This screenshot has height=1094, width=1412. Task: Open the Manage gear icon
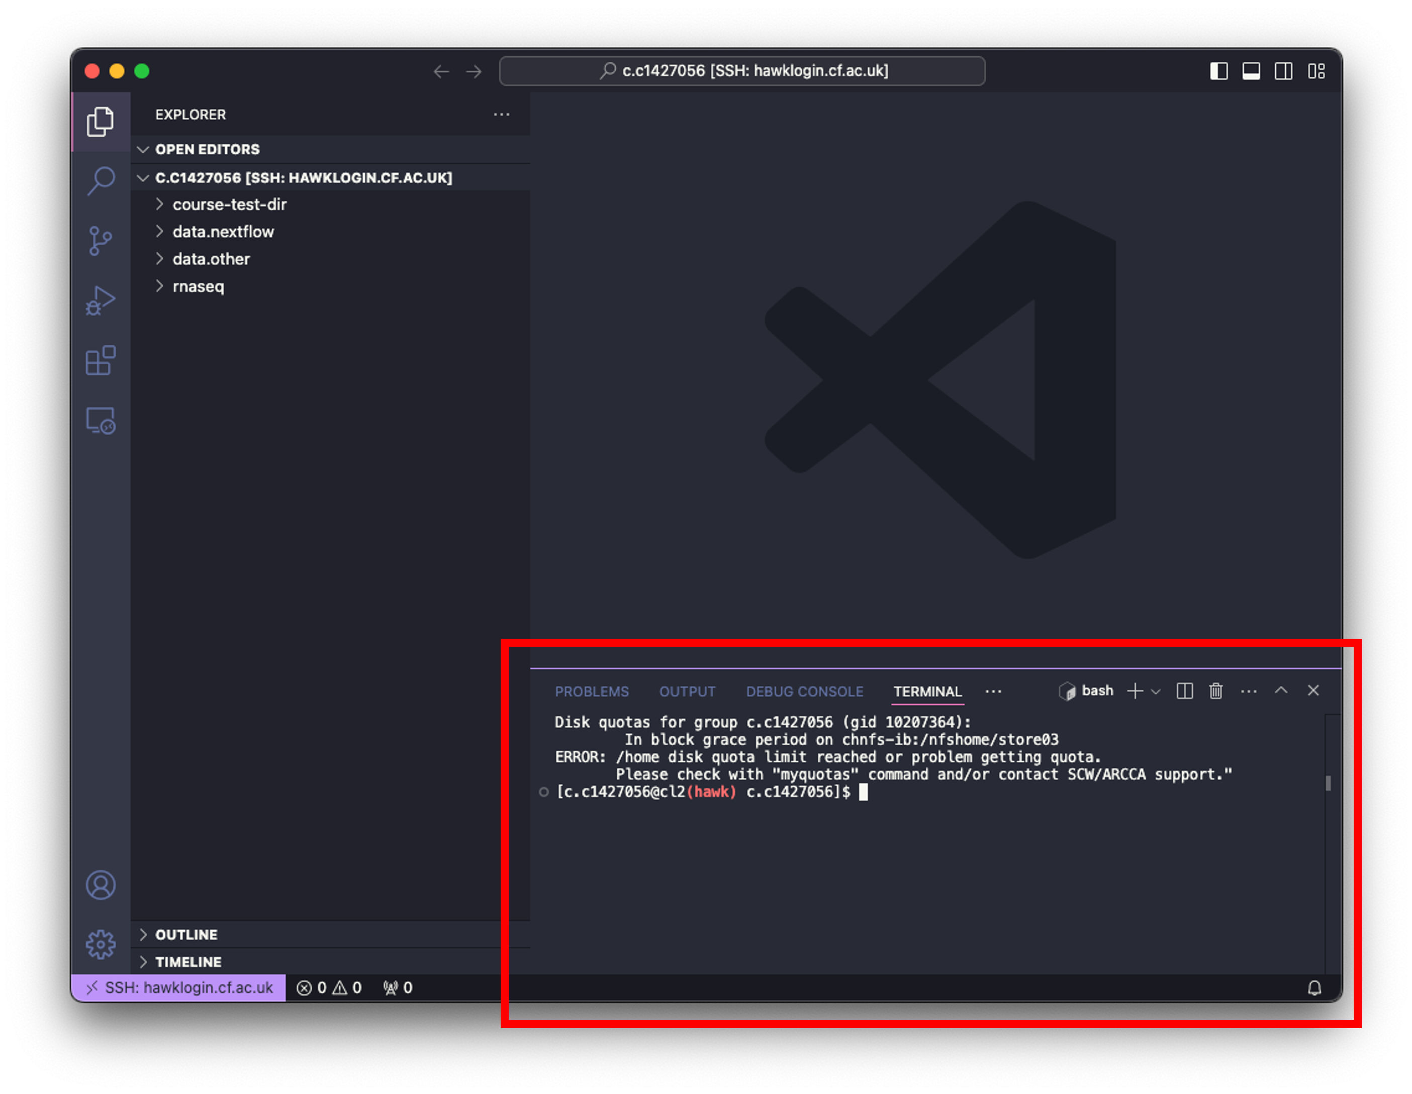tap(100, 945)
